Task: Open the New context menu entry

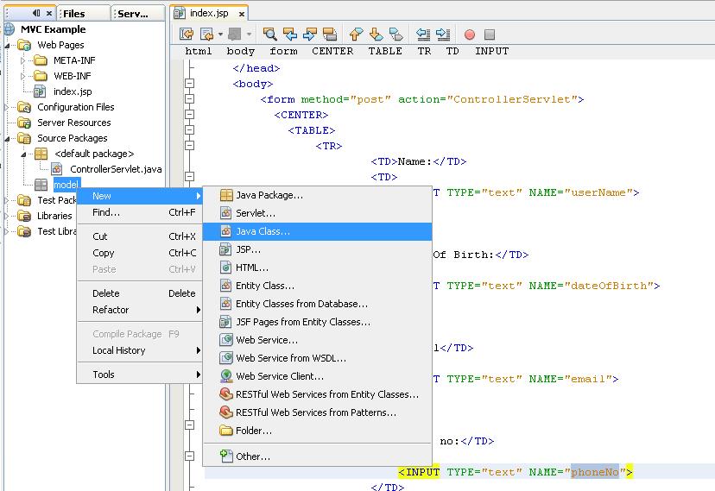Action: [x=140, y=196]
